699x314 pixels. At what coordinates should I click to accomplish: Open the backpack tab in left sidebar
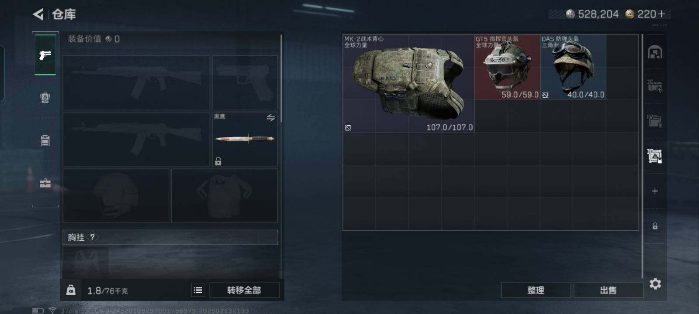coord(45,140)
